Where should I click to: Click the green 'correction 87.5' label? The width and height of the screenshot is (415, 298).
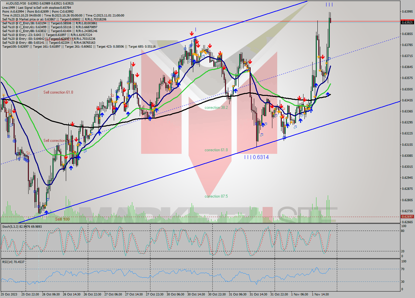(x=216, y=196)
